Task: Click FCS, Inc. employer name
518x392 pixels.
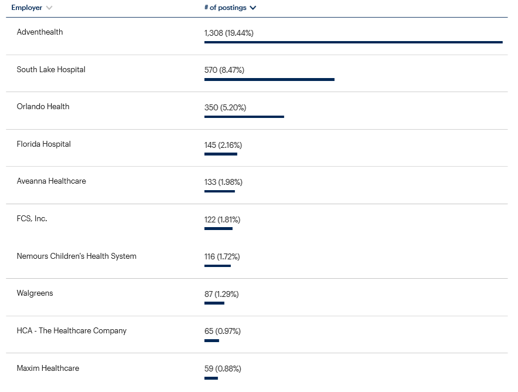Action: coord(32,219)
